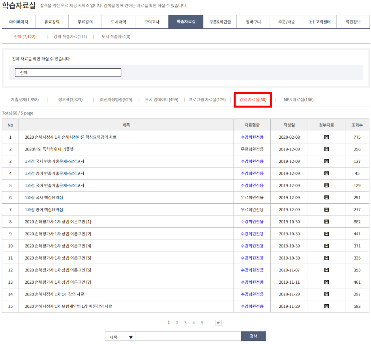Download attachment for 1과정 국사 핵심요약집

pos(326,197)
